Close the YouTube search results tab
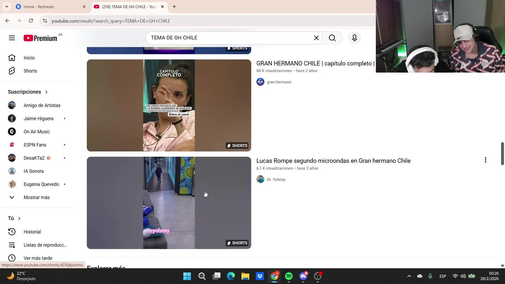The image size is (505, 284). pos(162,7)
